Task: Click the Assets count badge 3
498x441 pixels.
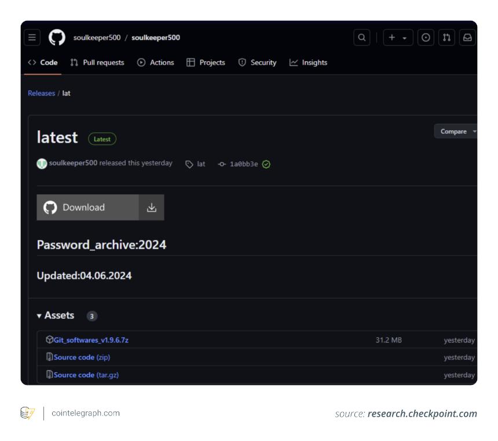Action: click(x=92, y=316)
